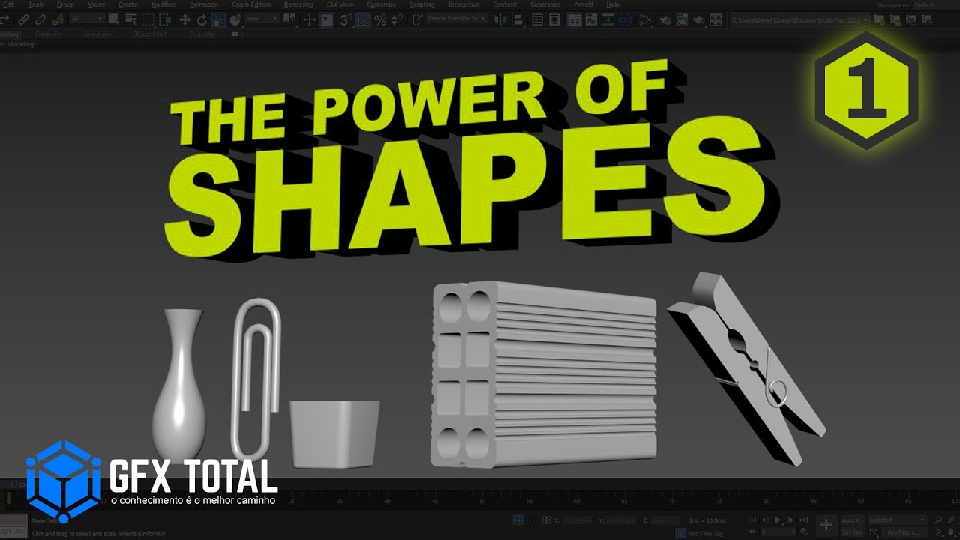Open the Arnold menu
This screenshot has width=960, height=540.
(x=583, y=4)
